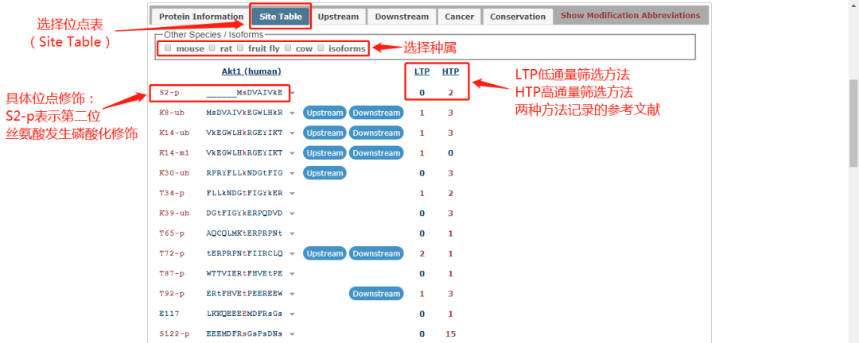Expand dropdown arrow for T72-p row

[x=292, y=254]
